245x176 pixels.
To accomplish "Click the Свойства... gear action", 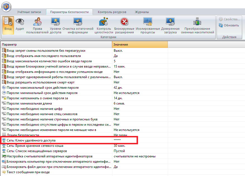I will coord(229,19).
